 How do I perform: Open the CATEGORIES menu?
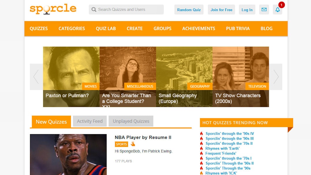coord(72,29)
